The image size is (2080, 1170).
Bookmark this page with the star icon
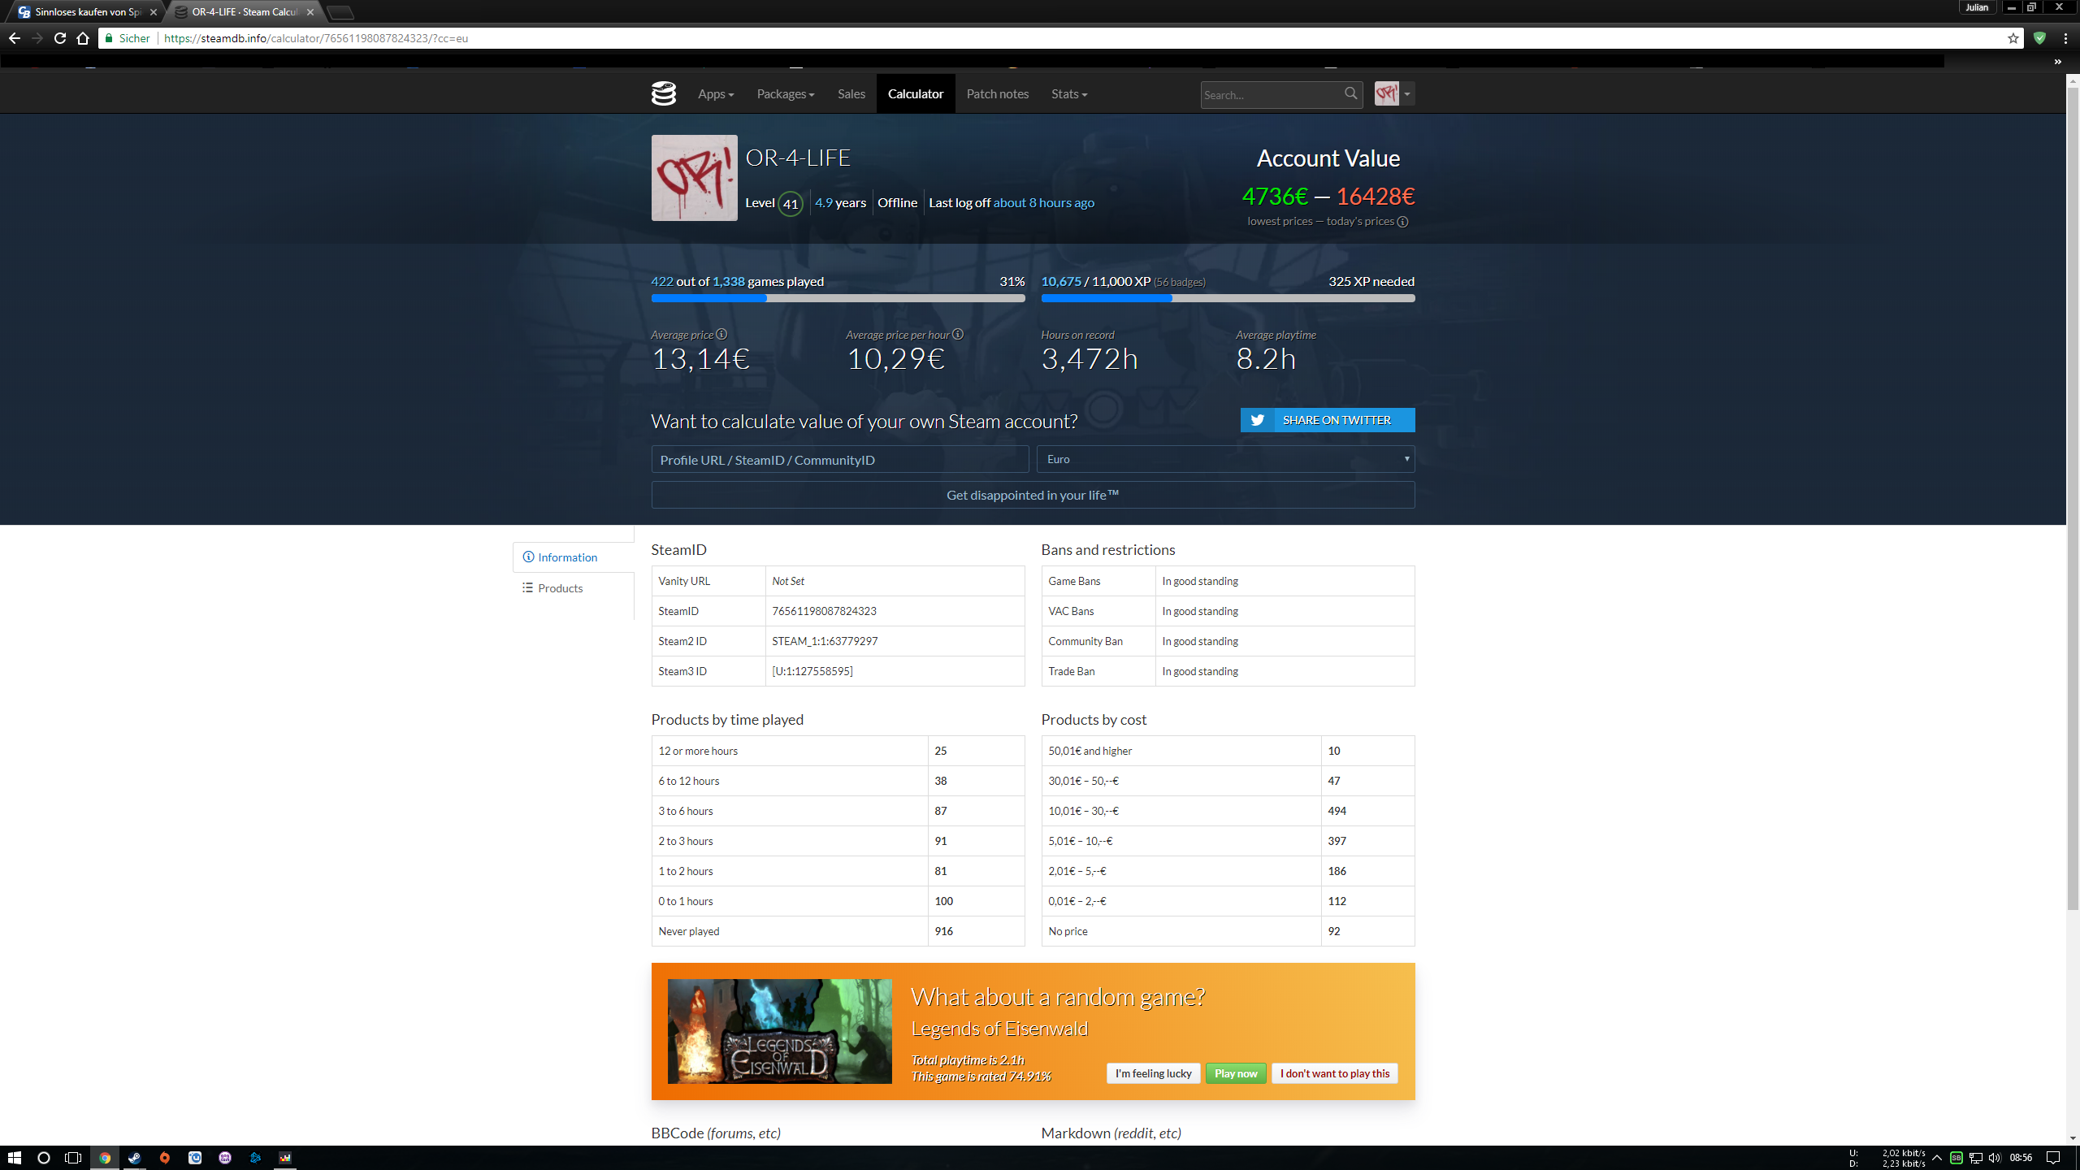[2013, 38]
